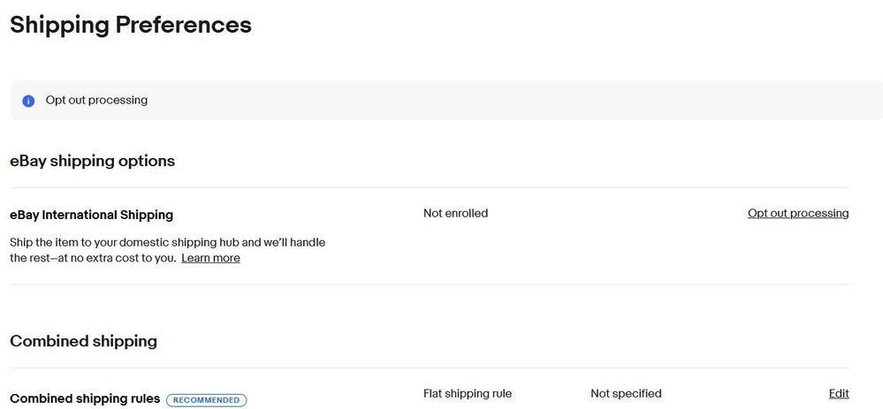
Task: Click the Flat shipping rule text
Action: point(467,393)
